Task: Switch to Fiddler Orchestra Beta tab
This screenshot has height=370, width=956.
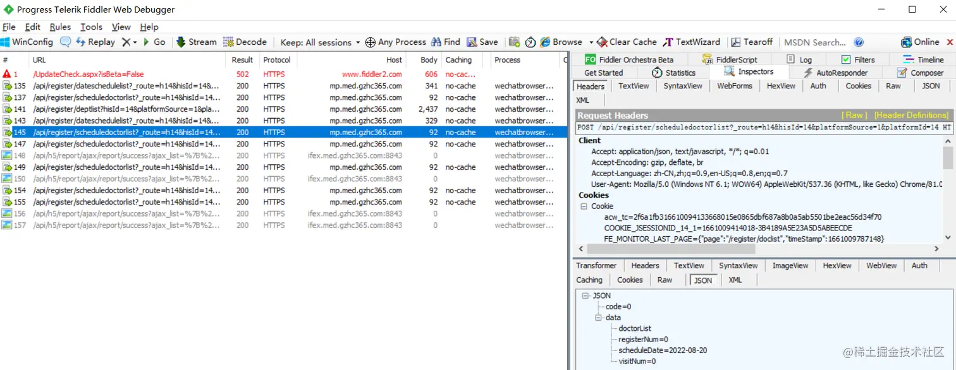Action: click(629, 59)
